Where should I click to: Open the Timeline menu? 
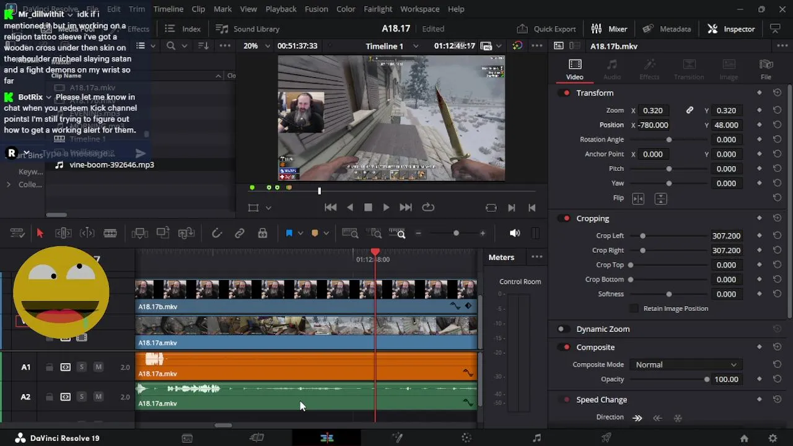168,9
